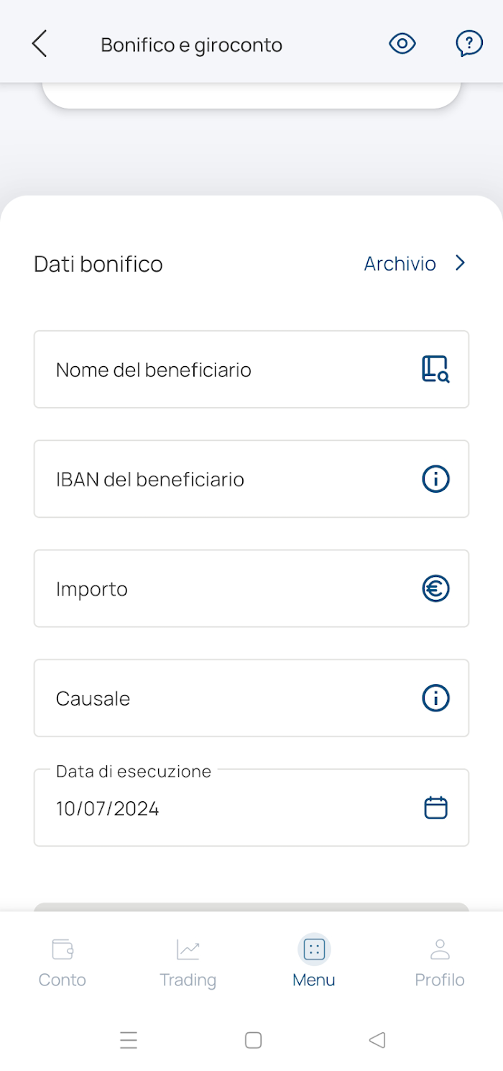
Task: Open the Archivio link
Action: [400, 264]
